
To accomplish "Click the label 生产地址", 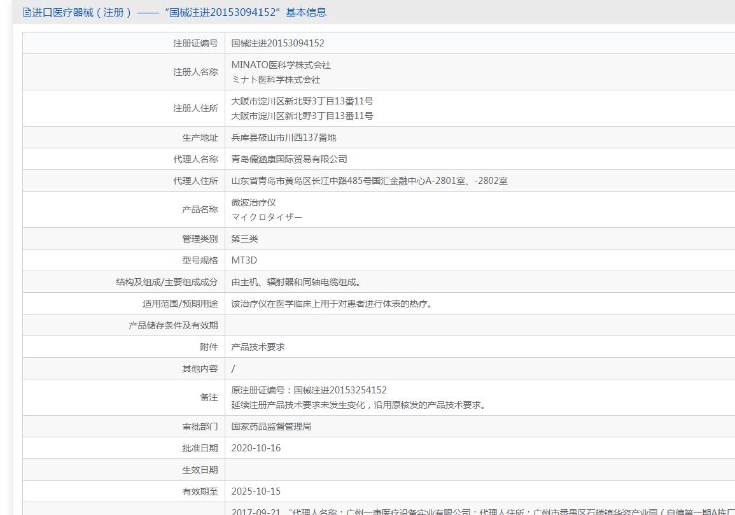I will click(200, 138).
